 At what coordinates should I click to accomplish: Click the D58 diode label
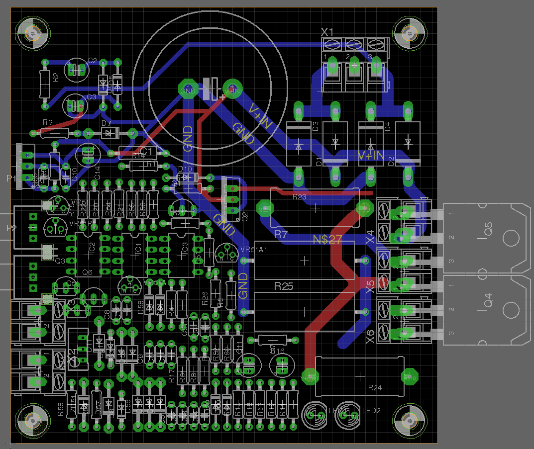(x=141, y=307)
